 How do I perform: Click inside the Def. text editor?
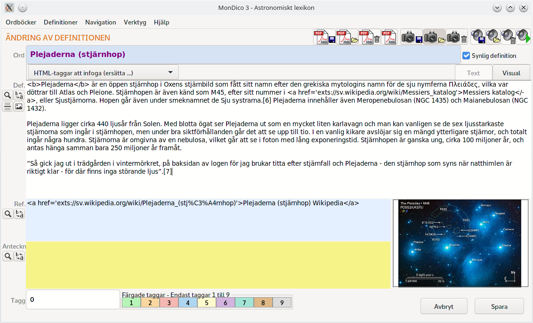coord(278,139)
